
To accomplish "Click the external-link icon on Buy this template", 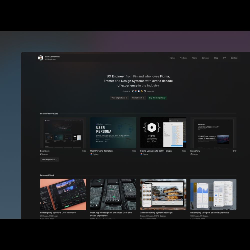I will (164, 98).
